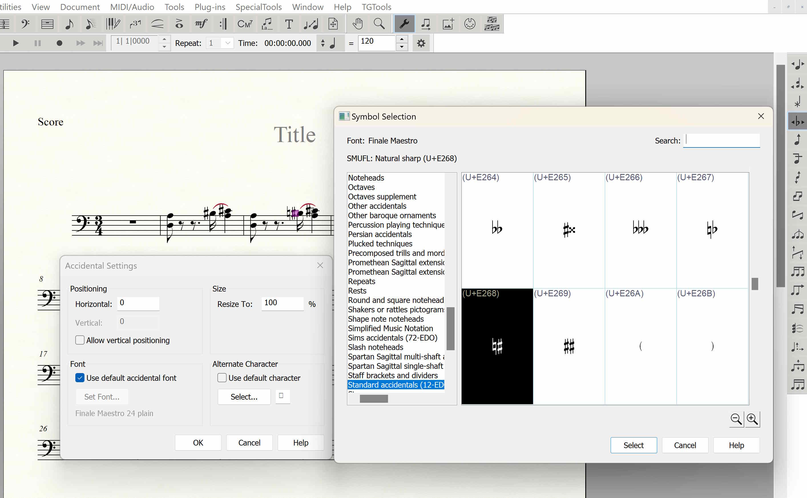Select the Expression tool mf icon
Image resolution: width=807 pixels, height=498 pixels.
[201, 24]
